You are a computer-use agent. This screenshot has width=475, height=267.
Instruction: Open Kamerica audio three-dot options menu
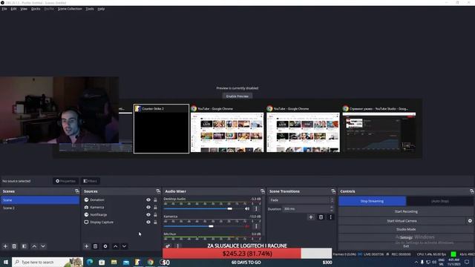(256, 226)
